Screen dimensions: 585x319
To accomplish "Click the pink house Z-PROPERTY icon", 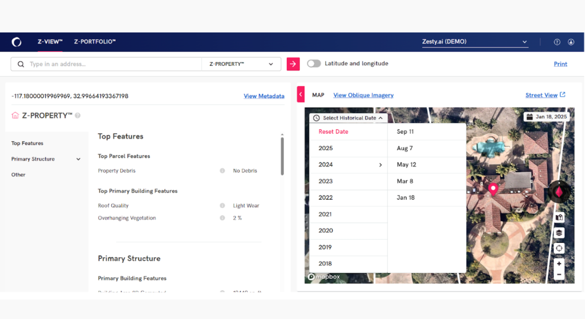I will [15, 115].
